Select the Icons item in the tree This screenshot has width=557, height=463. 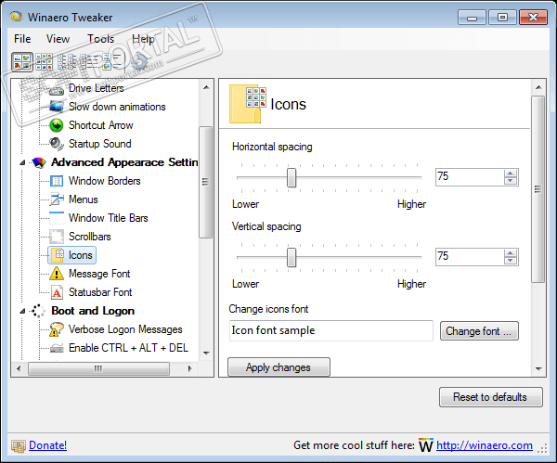(x=71, y=255)
